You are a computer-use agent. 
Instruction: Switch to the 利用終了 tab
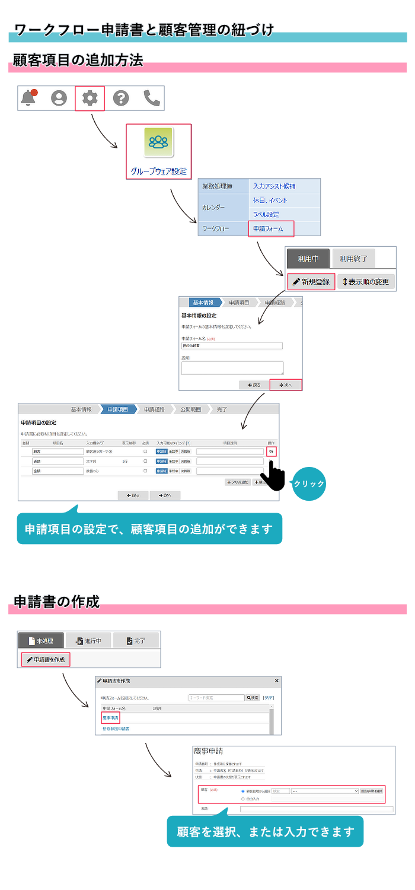click(x=353, y=259)
